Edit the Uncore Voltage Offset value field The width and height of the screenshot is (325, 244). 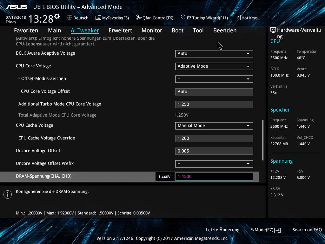coord(214,151)
